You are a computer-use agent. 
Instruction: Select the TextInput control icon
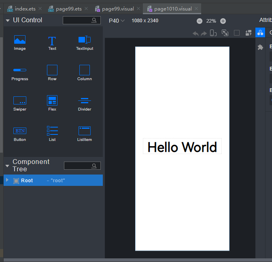coord(85,40)
